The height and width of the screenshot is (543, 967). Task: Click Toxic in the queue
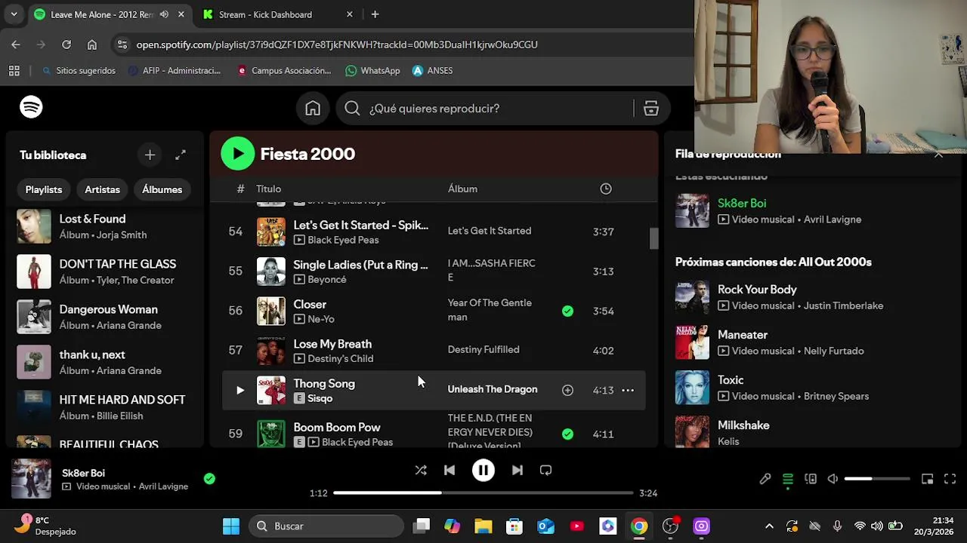(x=731, y=380)
